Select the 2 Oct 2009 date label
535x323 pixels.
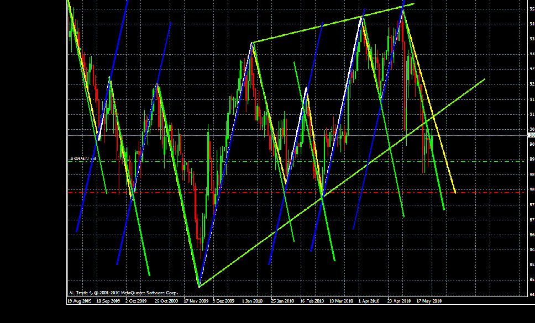click(135, 301)
